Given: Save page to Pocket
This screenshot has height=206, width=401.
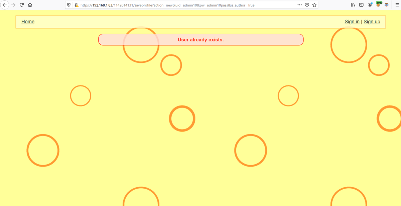Looking at the screenshot, I should [307, 5].
